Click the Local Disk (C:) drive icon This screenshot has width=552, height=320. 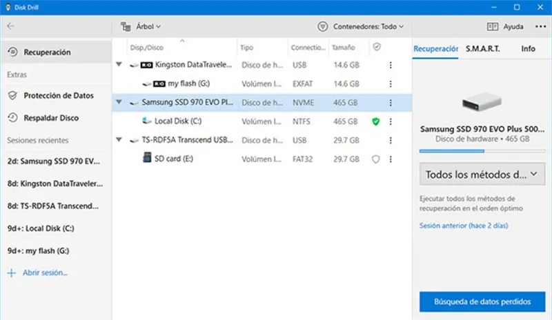pos(147,121)
